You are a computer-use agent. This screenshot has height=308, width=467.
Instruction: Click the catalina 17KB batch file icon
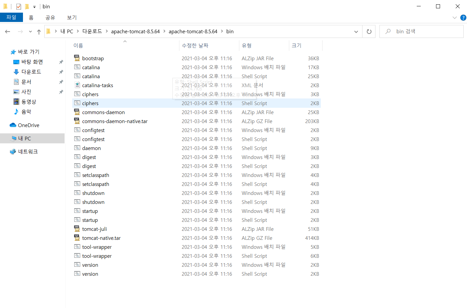coord(77,67)
